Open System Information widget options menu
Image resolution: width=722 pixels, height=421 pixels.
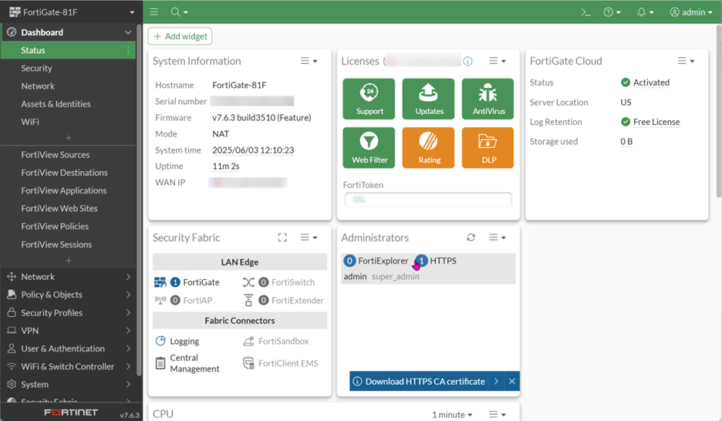point(309,61)
